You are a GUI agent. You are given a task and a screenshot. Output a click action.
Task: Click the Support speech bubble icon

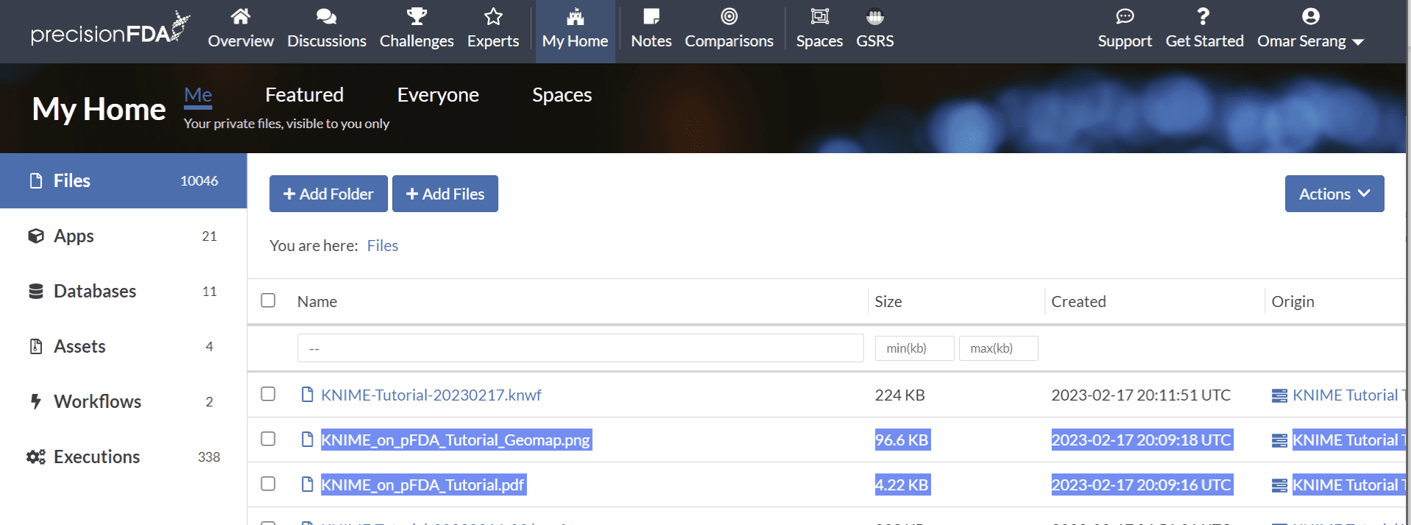(1125, 17)
